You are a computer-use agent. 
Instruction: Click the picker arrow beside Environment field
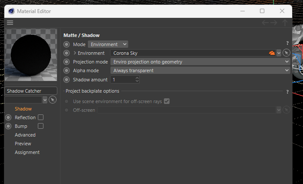point(286,53)
